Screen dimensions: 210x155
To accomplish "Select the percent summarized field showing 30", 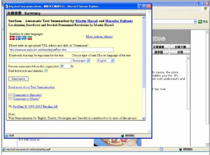I will point(65,66).
